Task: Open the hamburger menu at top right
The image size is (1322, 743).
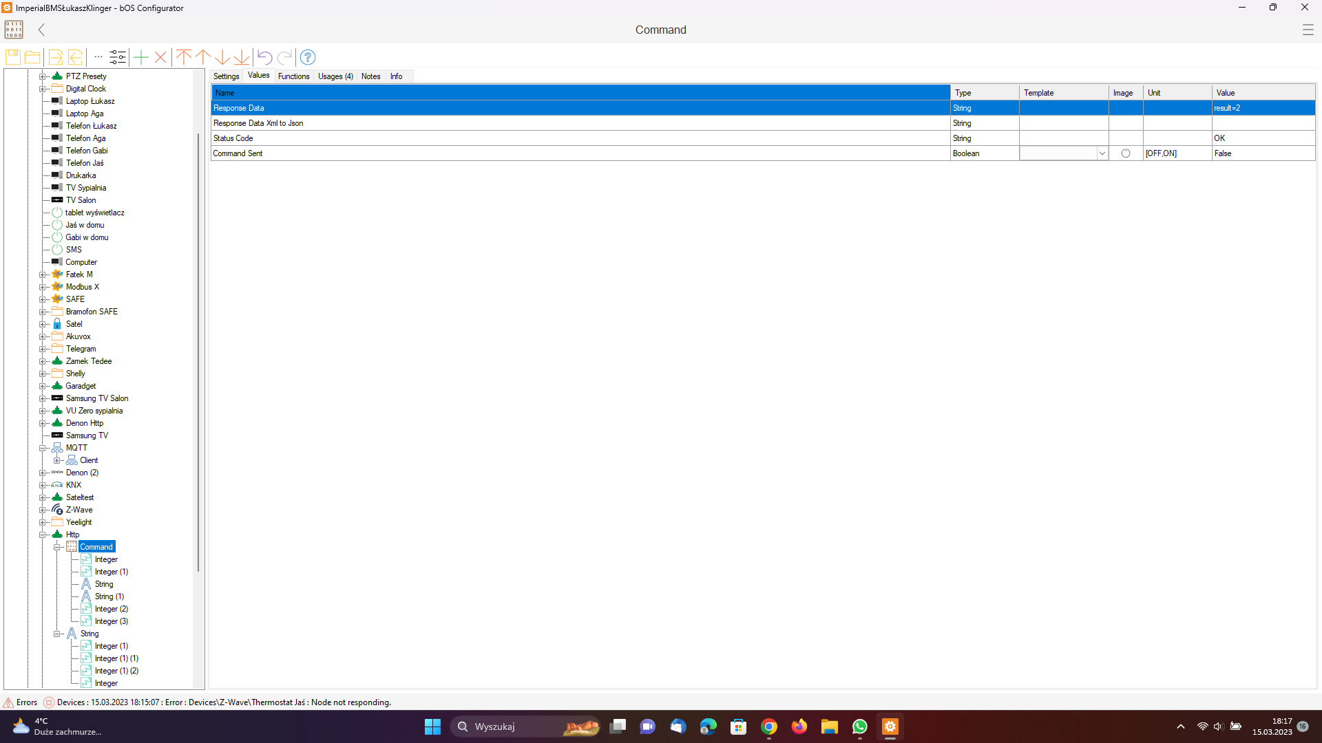Action: click(1308, 30)
